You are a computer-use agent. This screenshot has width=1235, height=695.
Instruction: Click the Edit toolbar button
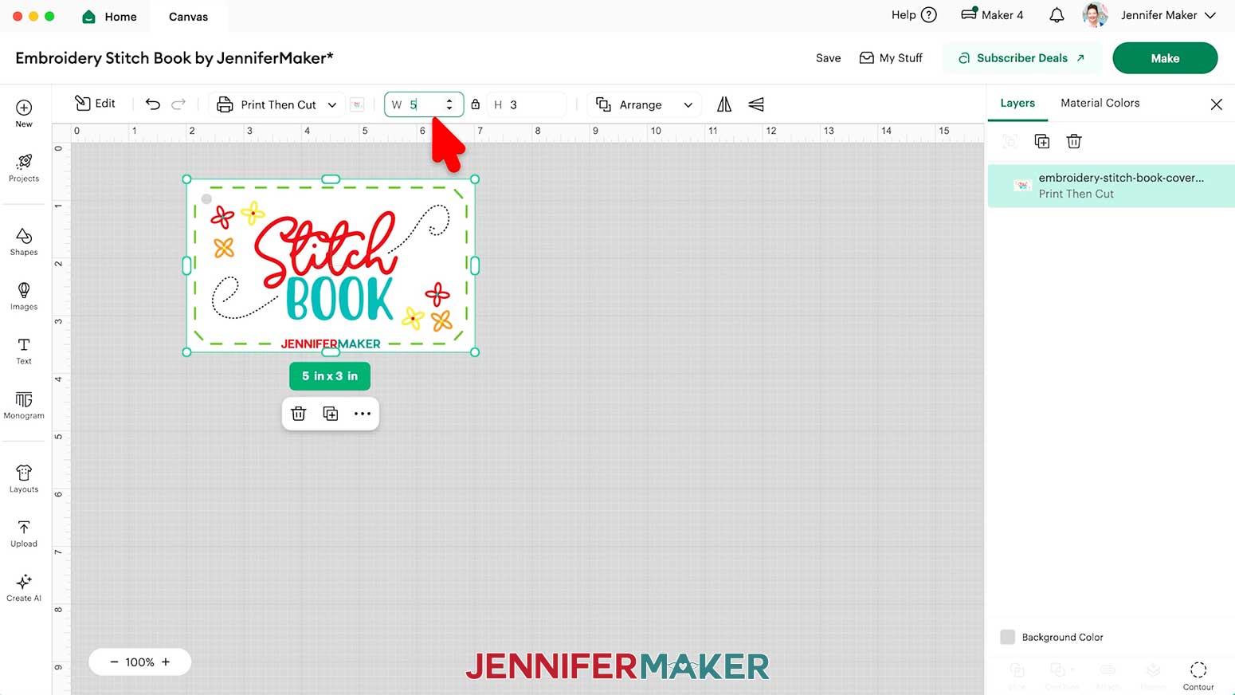tap(95, 104)
